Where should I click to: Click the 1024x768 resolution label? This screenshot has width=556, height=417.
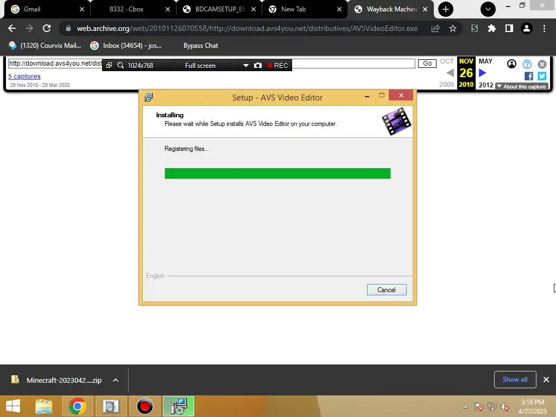pos(141,66)
